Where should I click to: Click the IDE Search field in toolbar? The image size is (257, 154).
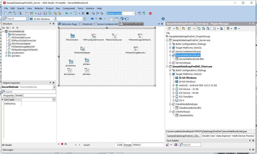coord(15,19)
